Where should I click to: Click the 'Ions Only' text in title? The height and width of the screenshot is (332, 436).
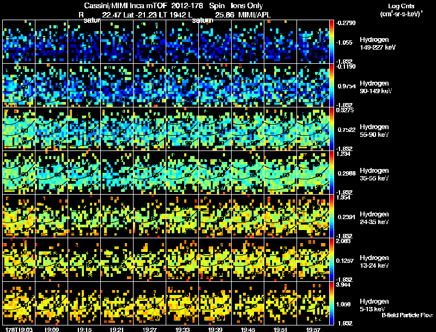(x=246, y=5)
